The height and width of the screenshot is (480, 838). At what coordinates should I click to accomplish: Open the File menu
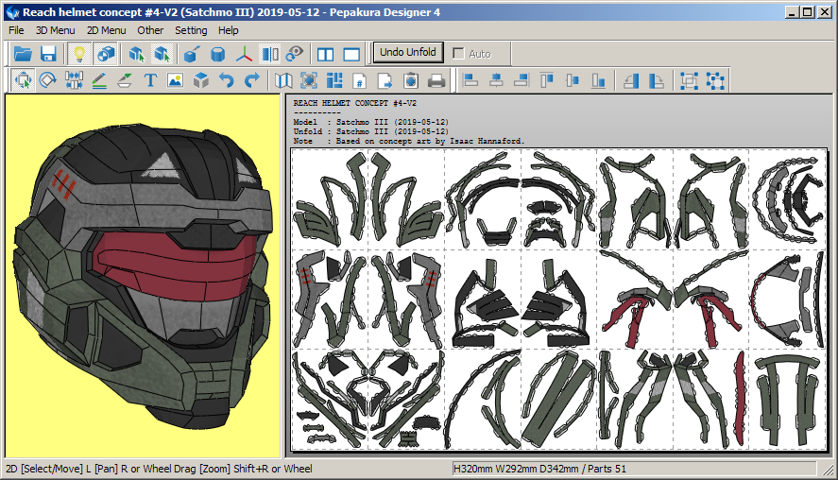[16, 30]
